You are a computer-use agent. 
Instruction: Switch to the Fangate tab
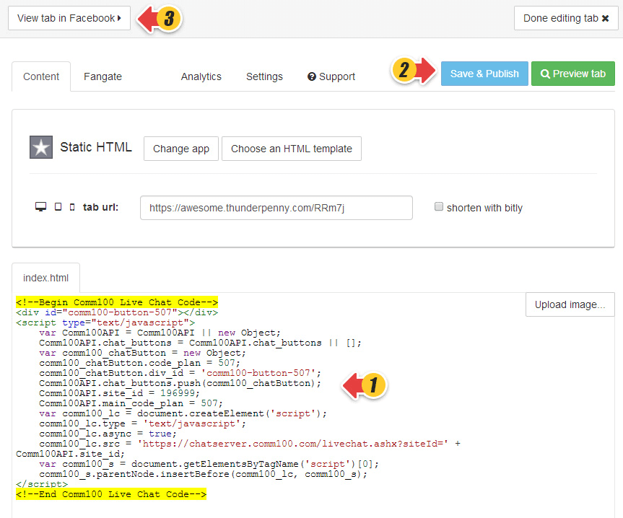103,76
